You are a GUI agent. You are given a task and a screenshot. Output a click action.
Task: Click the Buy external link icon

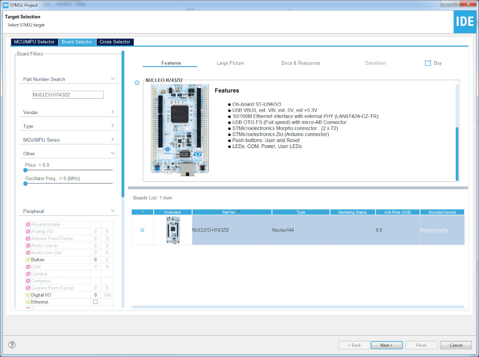(428, 63)
